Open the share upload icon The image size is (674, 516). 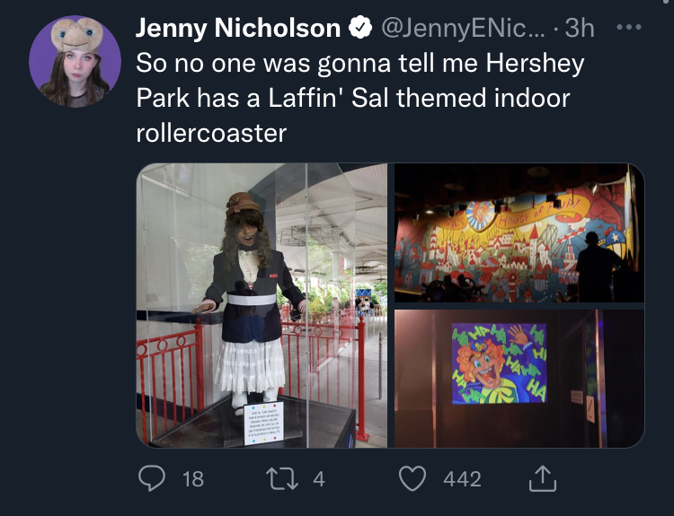coord(543,478)
